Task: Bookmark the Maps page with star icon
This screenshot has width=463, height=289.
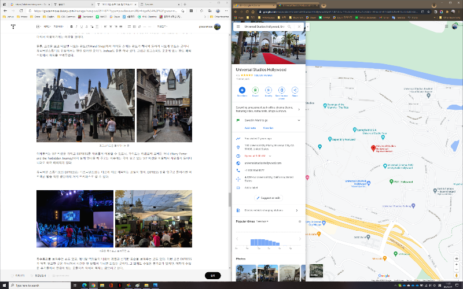Action: pyautogui.click(x=428, y=12)
